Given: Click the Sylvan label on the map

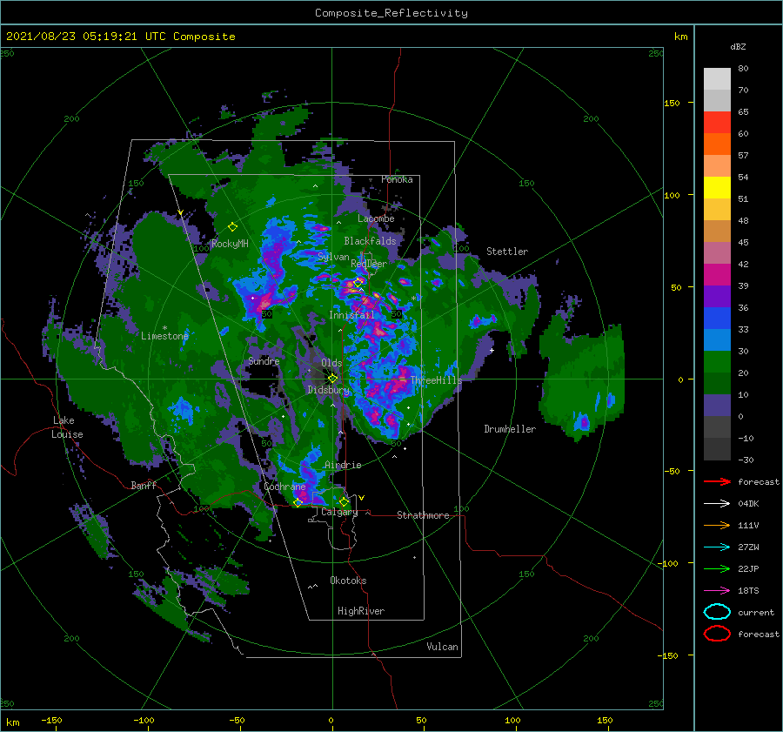Looking at the screenshot, I should pyautogui.click(x=333, y=257).
